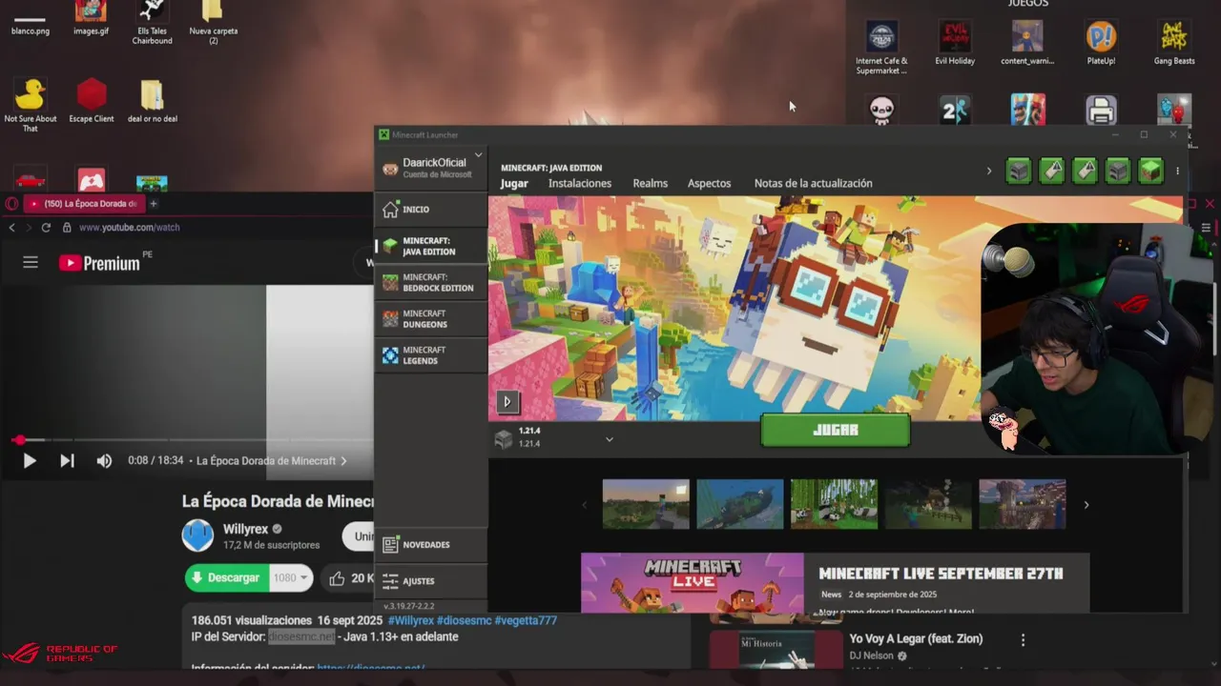Viewport: 1221px width, 686px height.
Task: Open the #Willyrex hashtag link
Action: pos(410,620)
